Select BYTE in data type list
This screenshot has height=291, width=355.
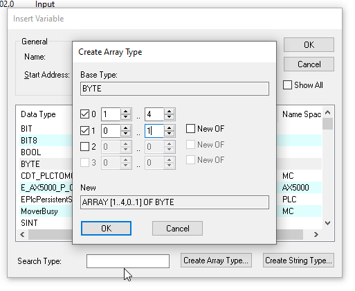tap(30, 164)
